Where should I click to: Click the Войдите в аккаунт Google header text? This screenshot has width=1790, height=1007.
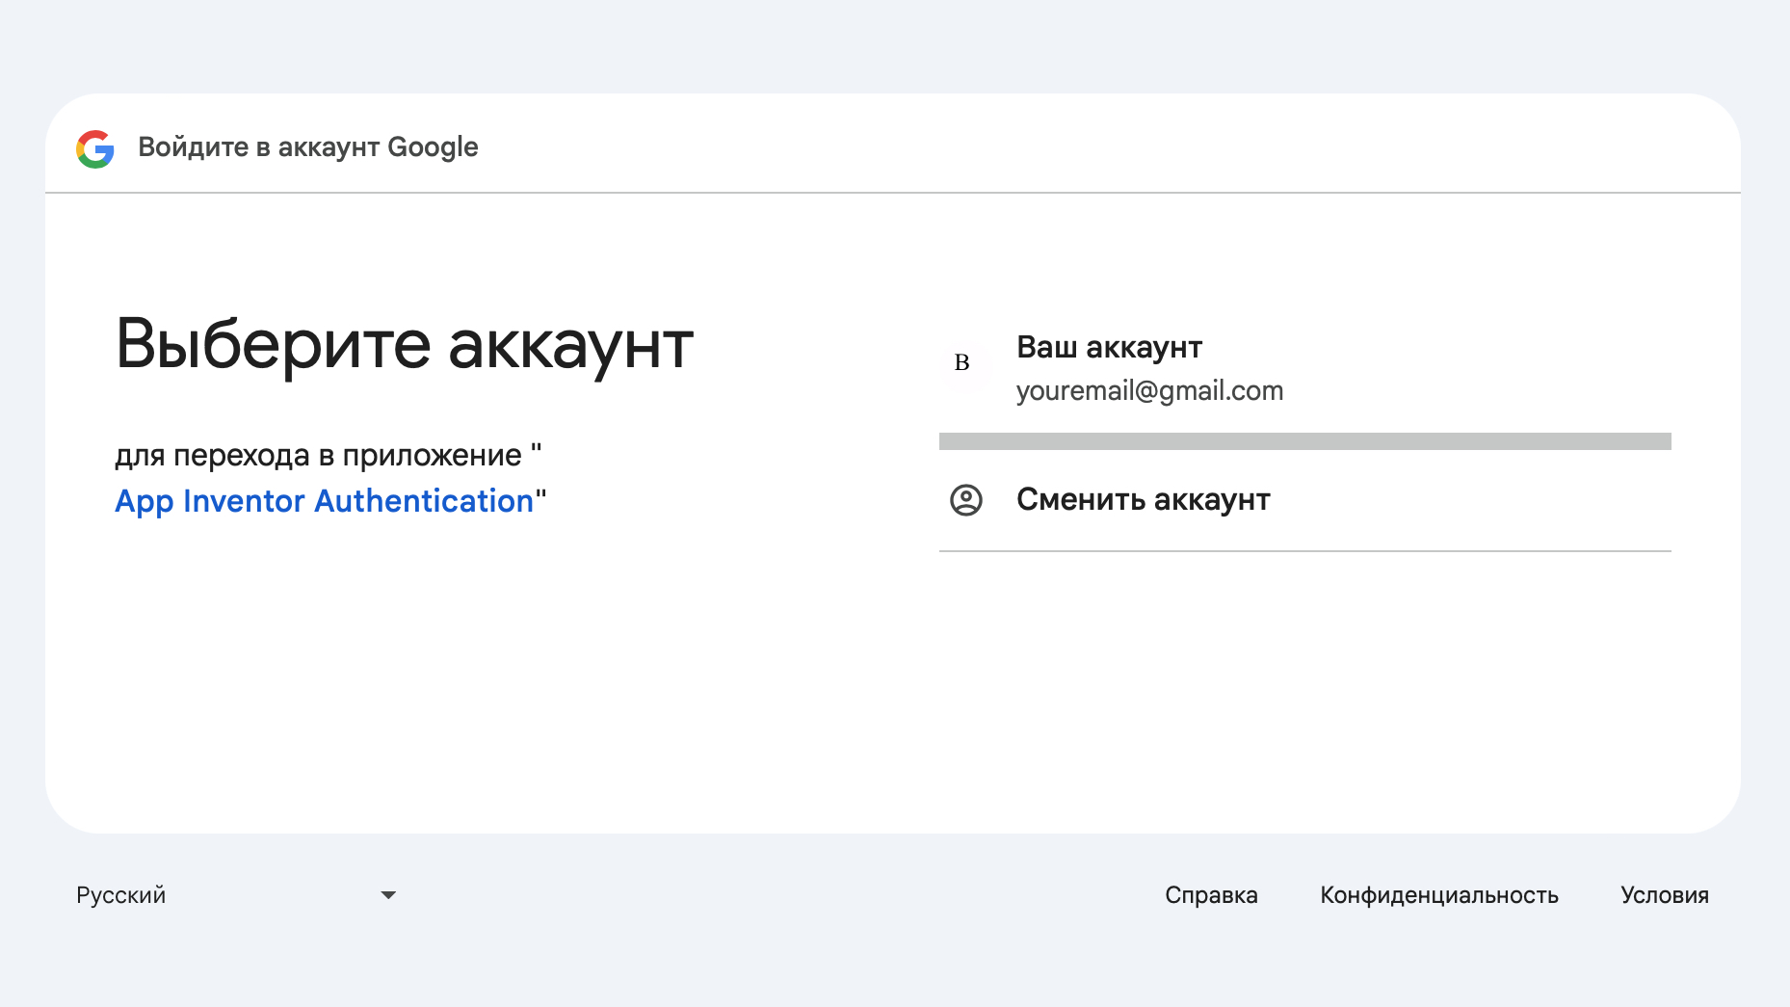click(x=308, y=147)
